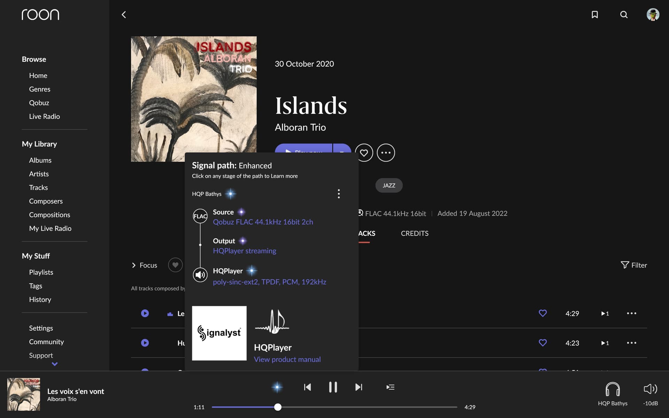669x418 pixels.
Task: Open Home in the sidebar
Action: [38, 75]
